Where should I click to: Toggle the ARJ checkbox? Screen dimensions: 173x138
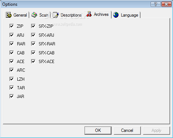coord(12,35)
